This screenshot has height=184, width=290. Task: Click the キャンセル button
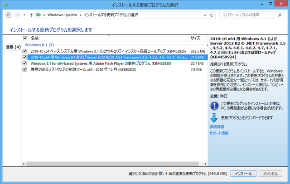point(270,174)
